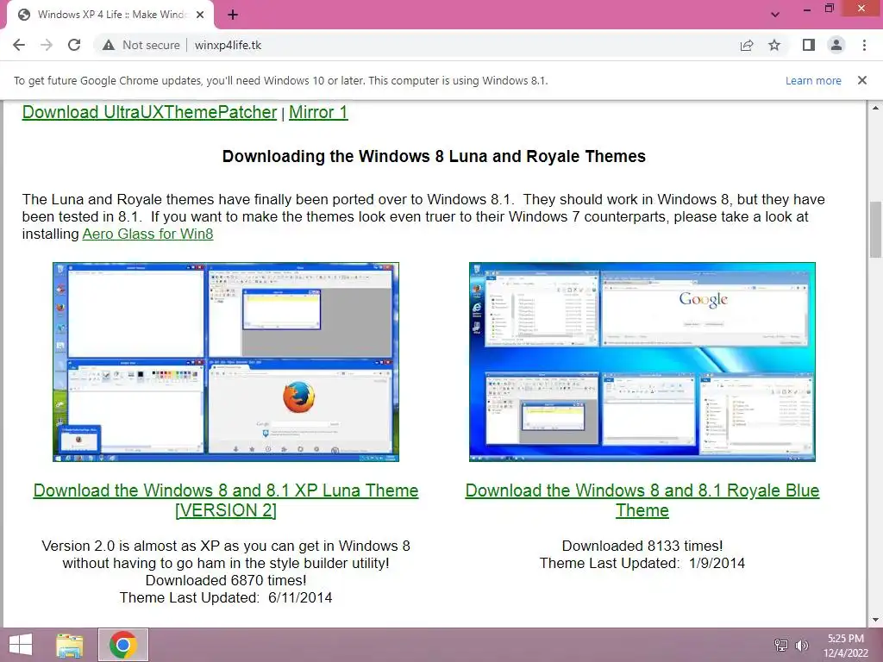This screenshot has width=883, height=662.
Task: Go back to the previous page
Action: [x=19, y=45]
